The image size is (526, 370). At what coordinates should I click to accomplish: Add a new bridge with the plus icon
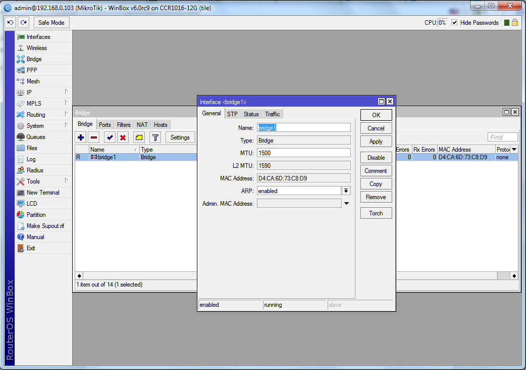click(80, 137)
